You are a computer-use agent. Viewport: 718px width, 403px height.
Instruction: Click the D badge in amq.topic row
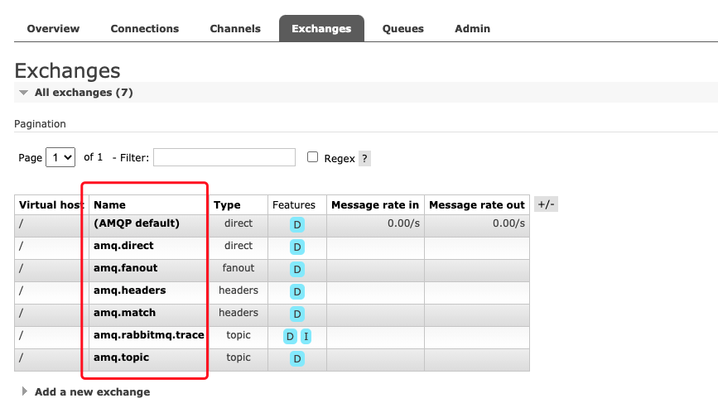(x=297, y=359)
